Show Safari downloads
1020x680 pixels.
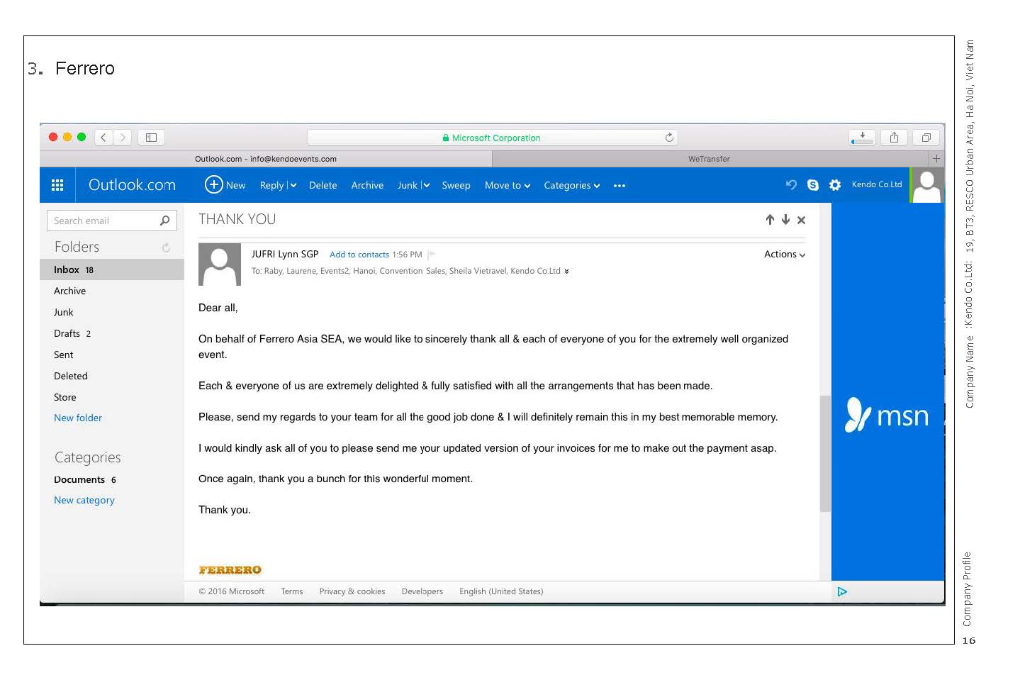[x=862, y=138]
